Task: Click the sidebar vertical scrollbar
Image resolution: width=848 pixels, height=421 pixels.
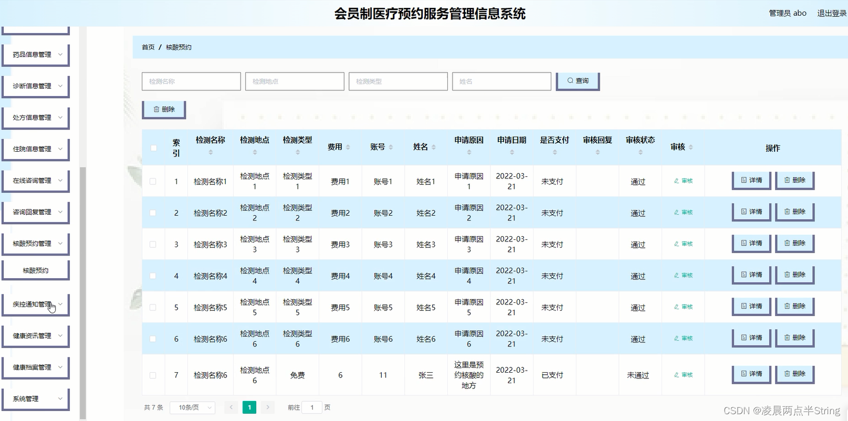Action: tap(82, 293)
